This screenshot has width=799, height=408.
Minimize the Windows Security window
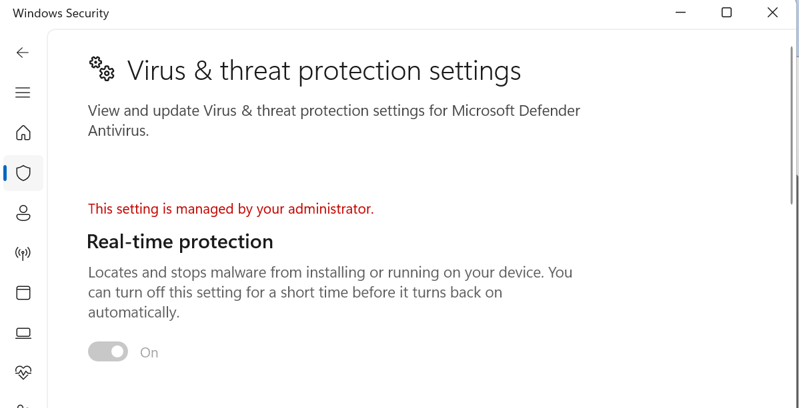(680, 12)
